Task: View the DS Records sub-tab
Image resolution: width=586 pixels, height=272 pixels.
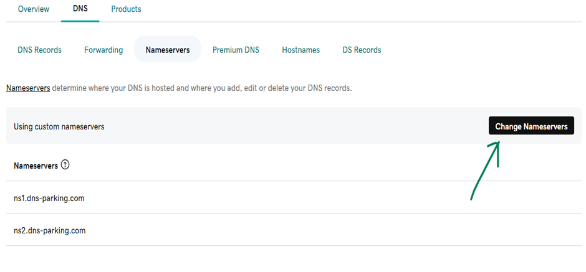Action: 362,50
